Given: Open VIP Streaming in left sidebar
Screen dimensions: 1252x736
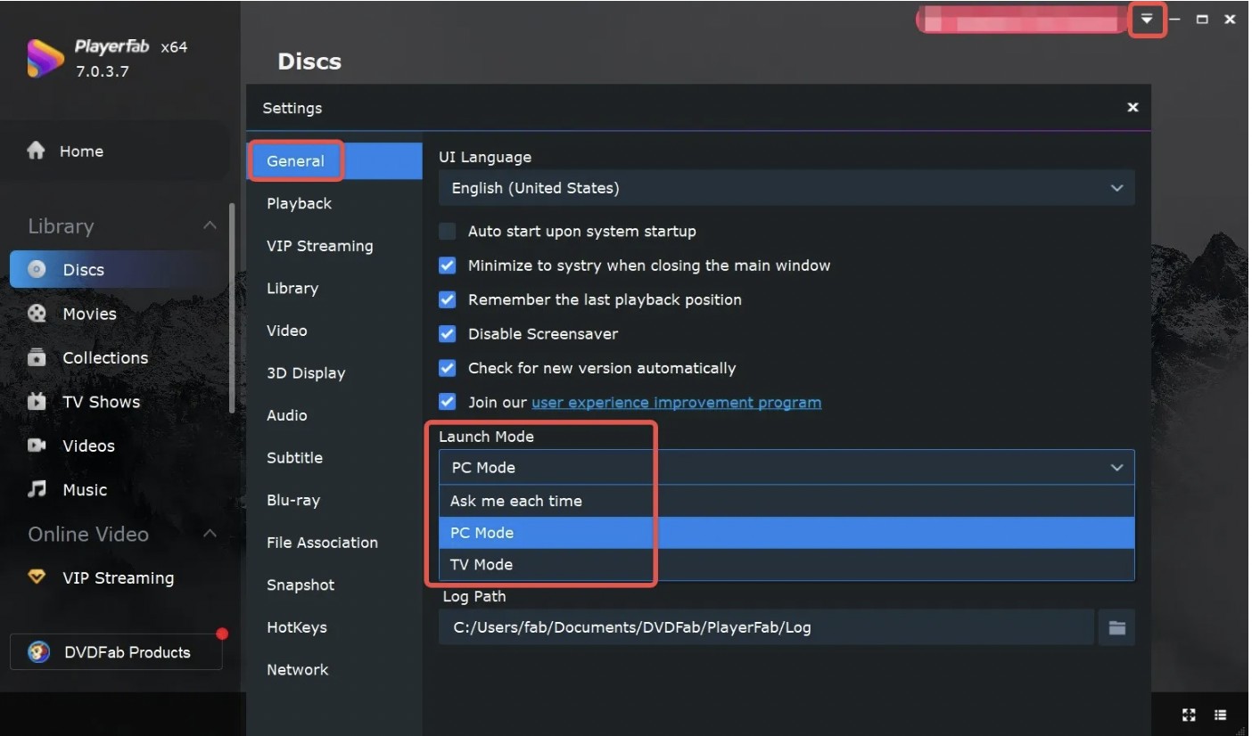Looking at the screenshot, I should 118,578.
